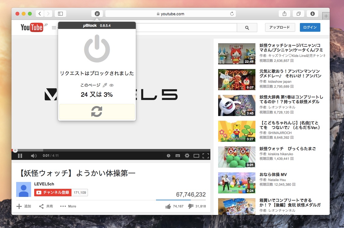Open the 3:45 妖怪メダル thumbnail
This screenshot has height=228, width=344.
[x=237, y=105]
